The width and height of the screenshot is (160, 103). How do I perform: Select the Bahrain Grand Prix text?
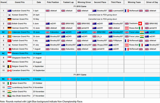20,49
